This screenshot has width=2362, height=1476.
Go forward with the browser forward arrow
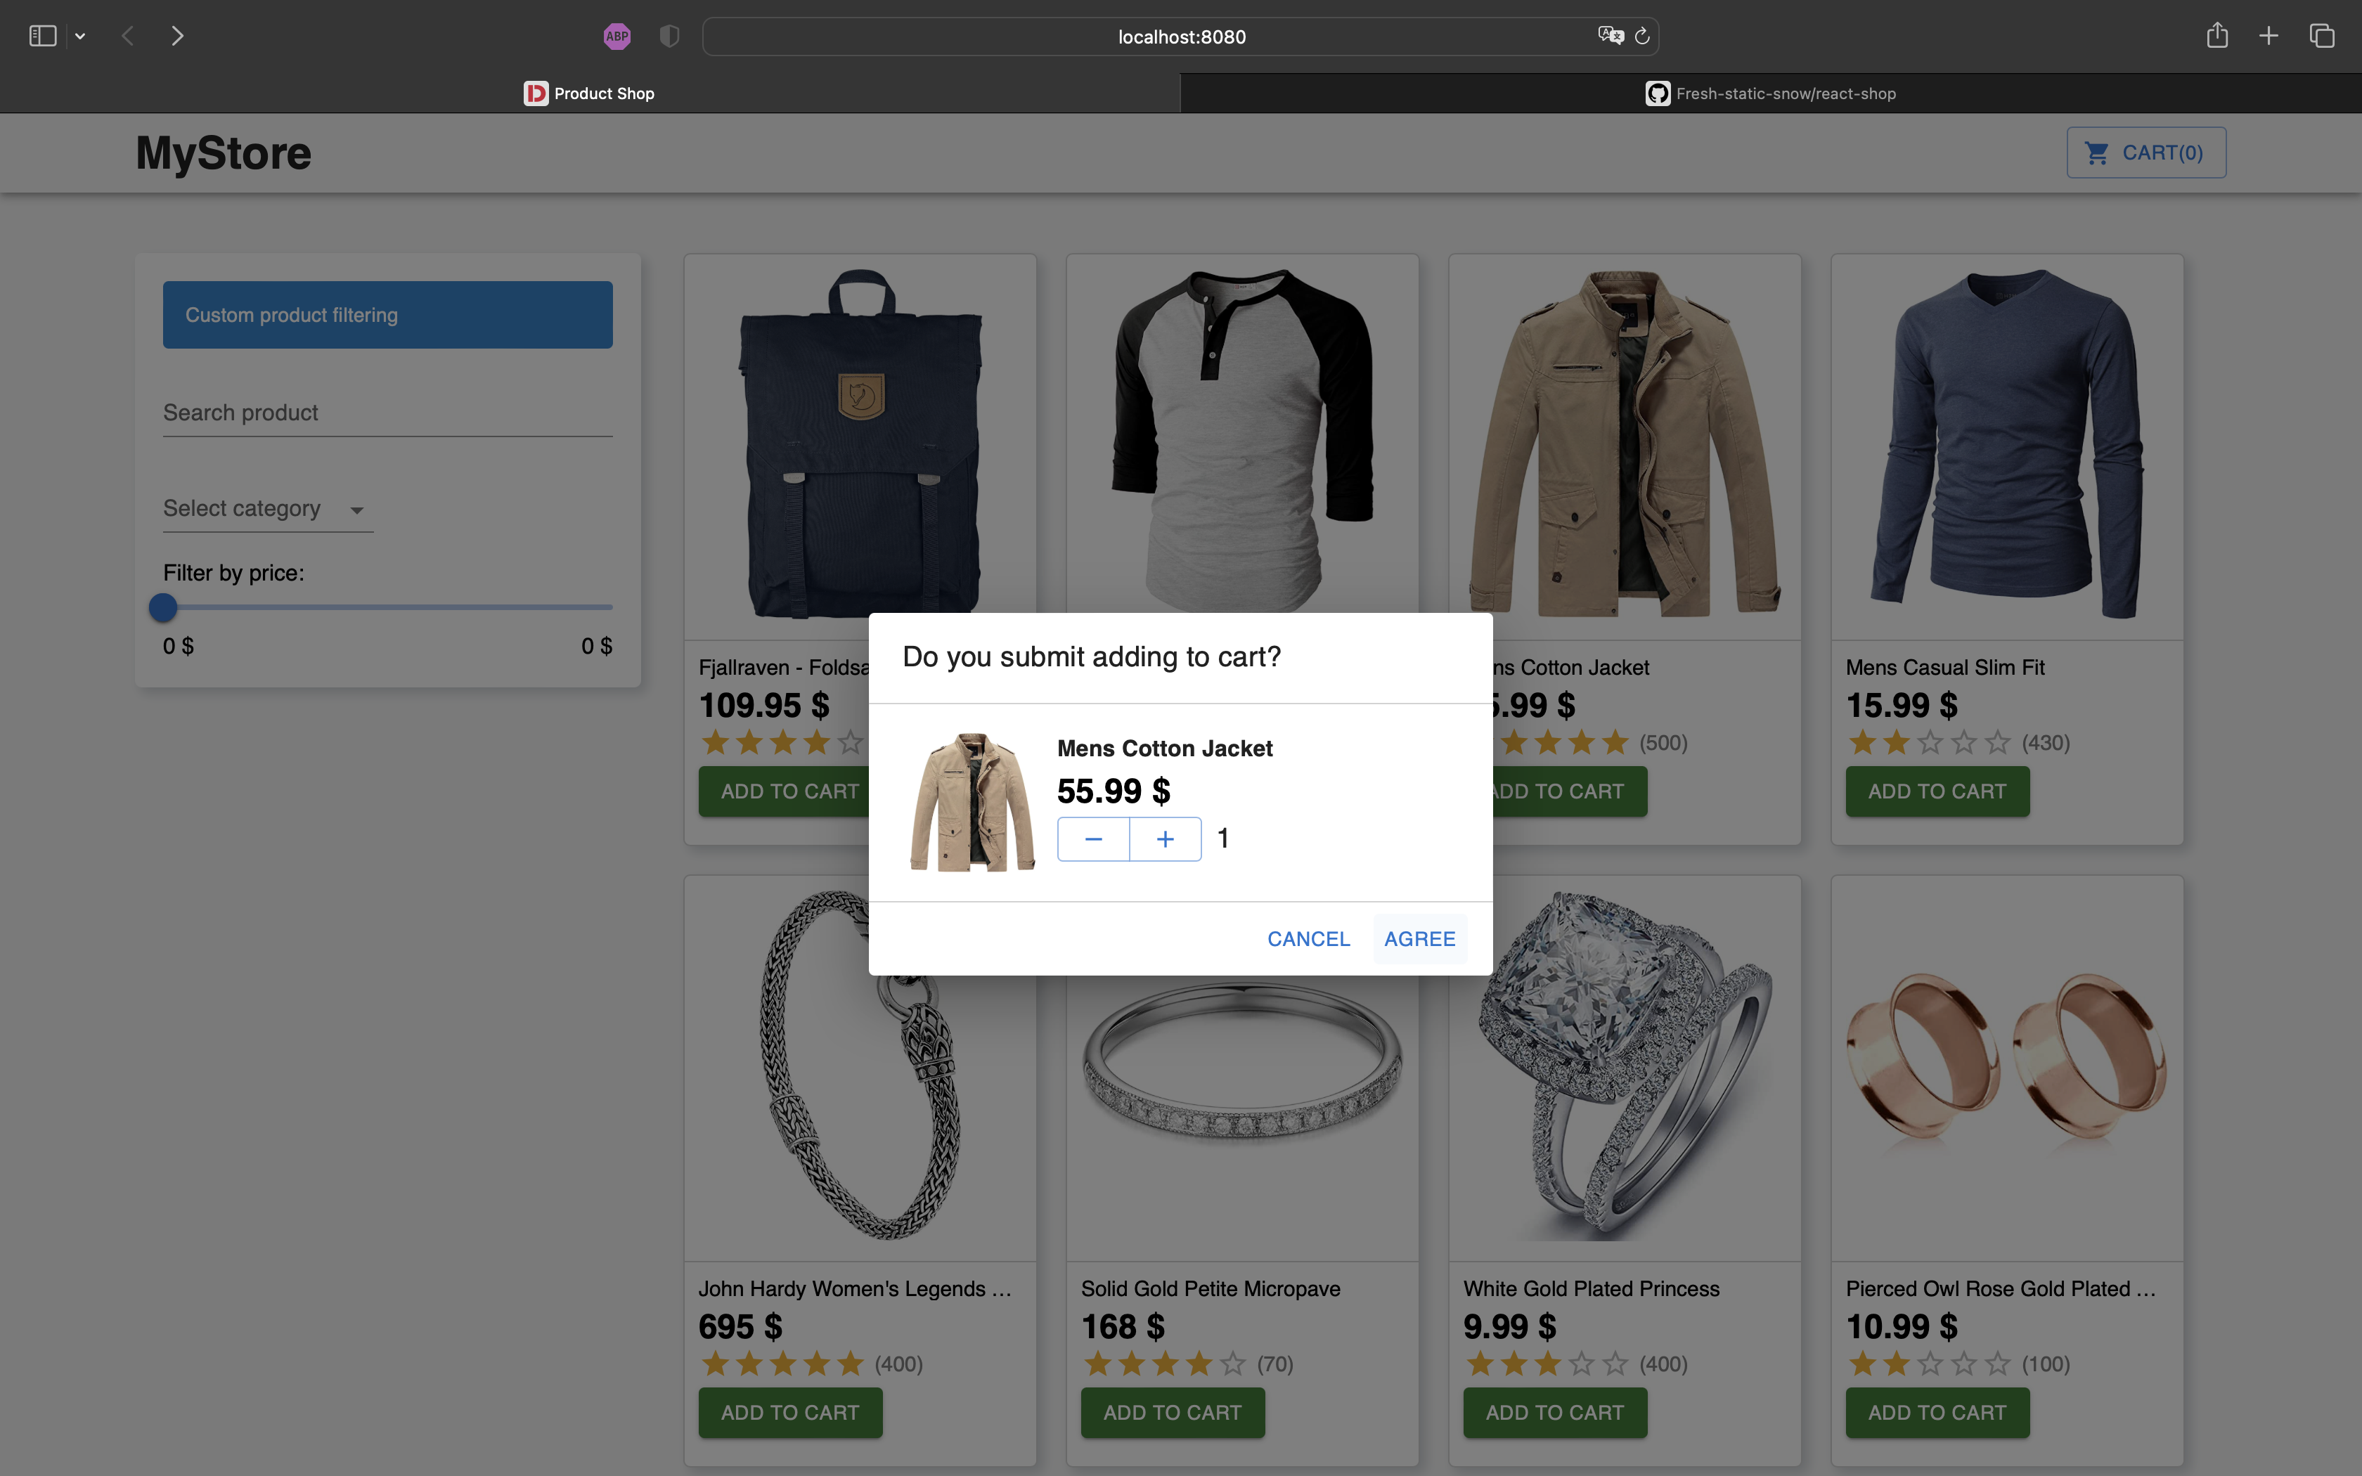tap(176, 36)
